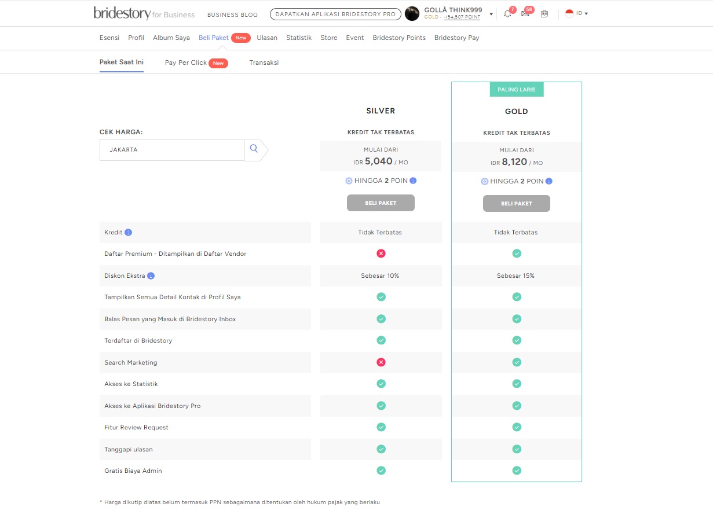Open the Transaksi sub-tab

(x=264, y=63)
